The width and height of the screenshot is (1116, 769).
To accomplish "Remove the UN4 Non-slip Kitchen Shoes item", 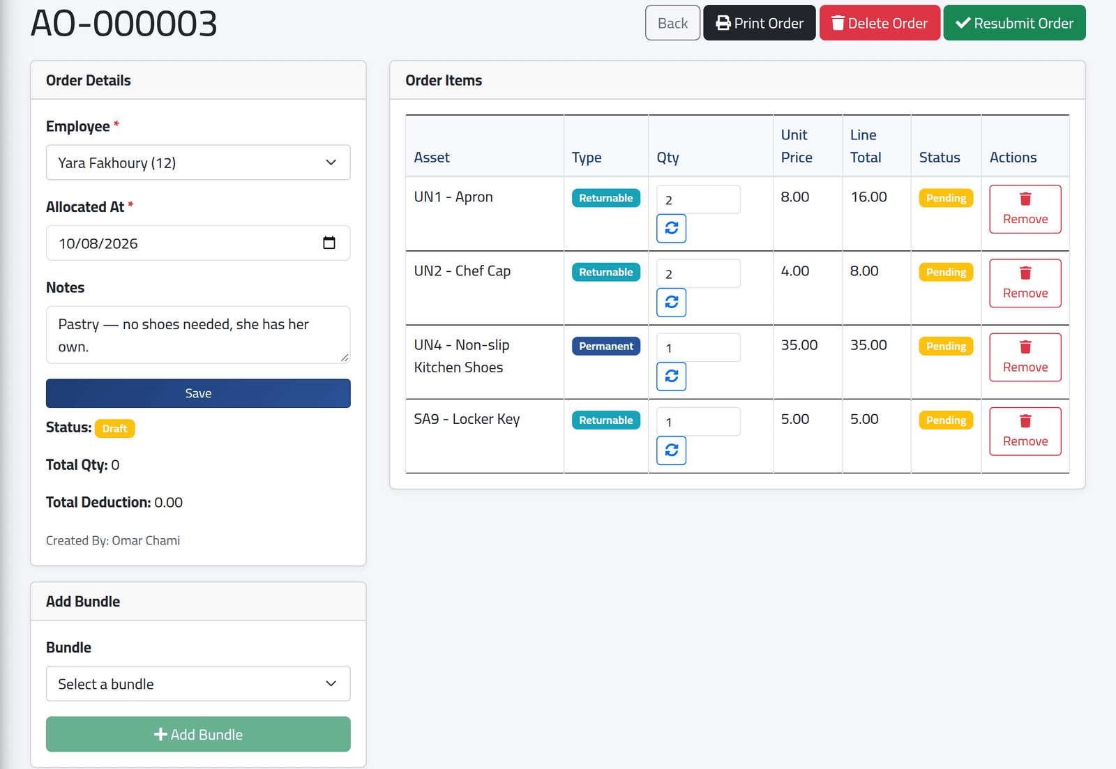I will pos(1025,357).
